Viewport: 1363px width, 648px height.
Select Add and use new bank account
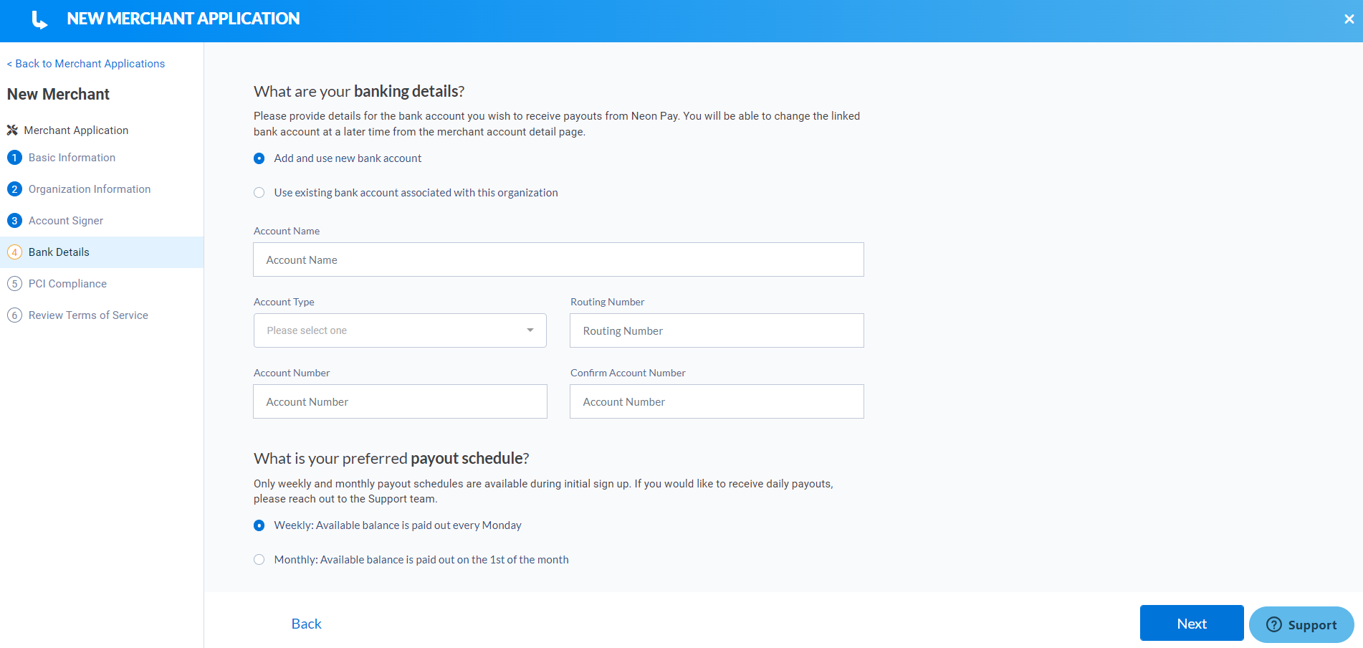pos(259,158)
